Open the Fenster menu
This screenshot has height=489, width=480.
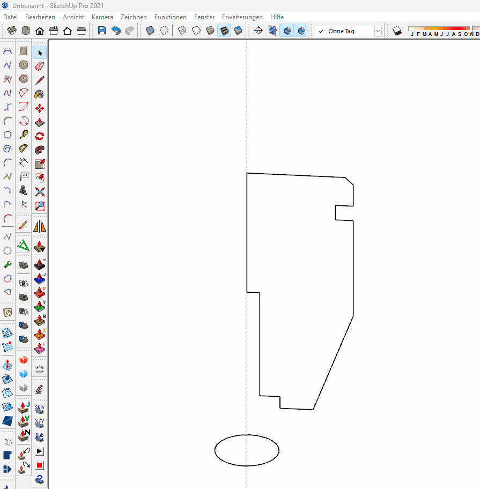[204, 17]
